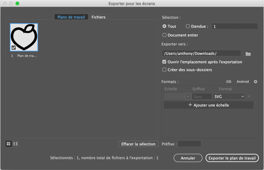The image size is (264, 170).
Task: Click the artboard name Plan de tra...
Action: click(x=27, y=56)
